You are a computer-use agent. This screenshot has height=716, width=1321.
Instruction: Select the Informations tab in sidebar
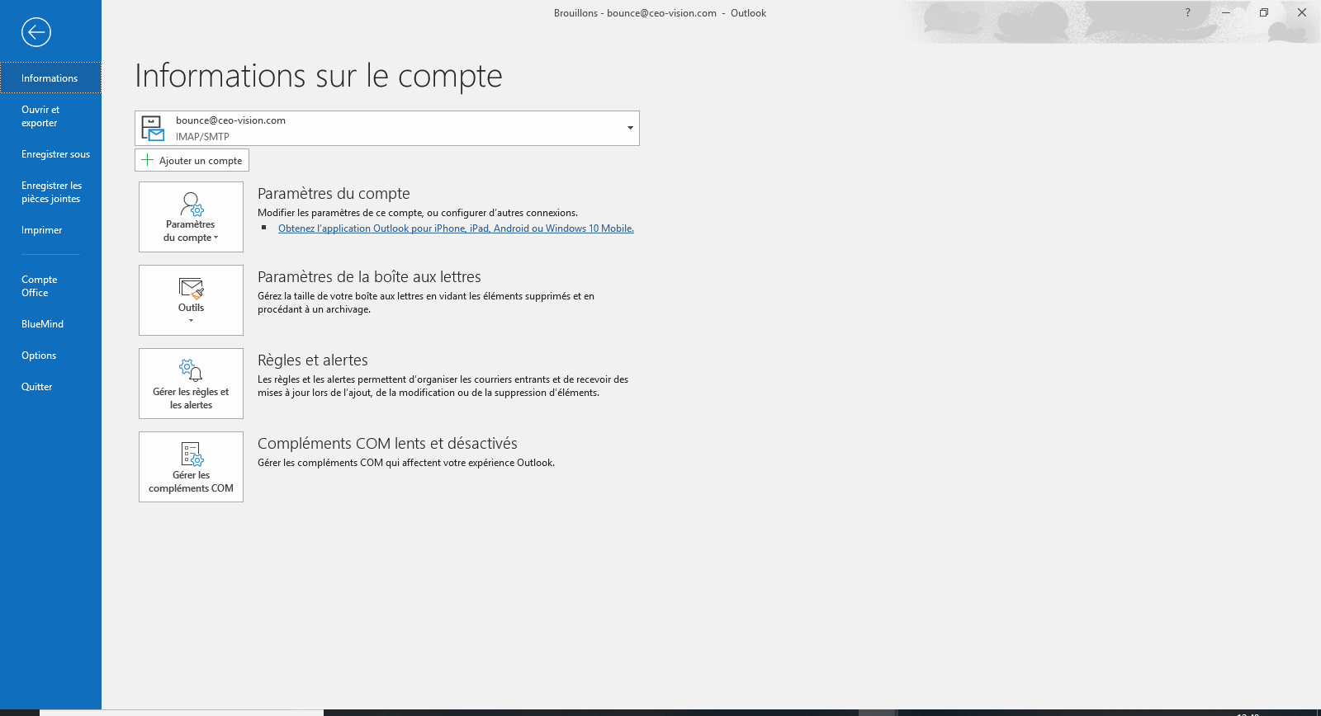pyautogui.click(x=50, y=78)
